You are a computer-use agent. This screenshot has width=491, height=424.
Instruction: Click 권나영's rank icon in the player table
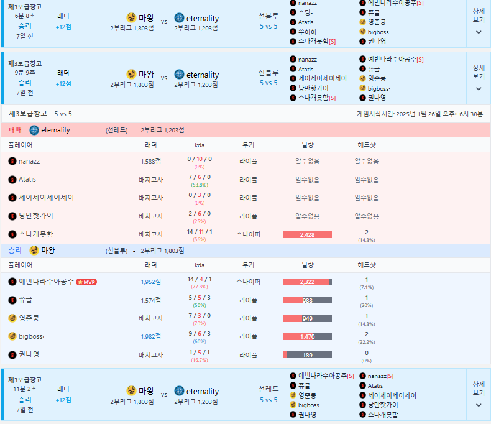[x=12, y=354]
